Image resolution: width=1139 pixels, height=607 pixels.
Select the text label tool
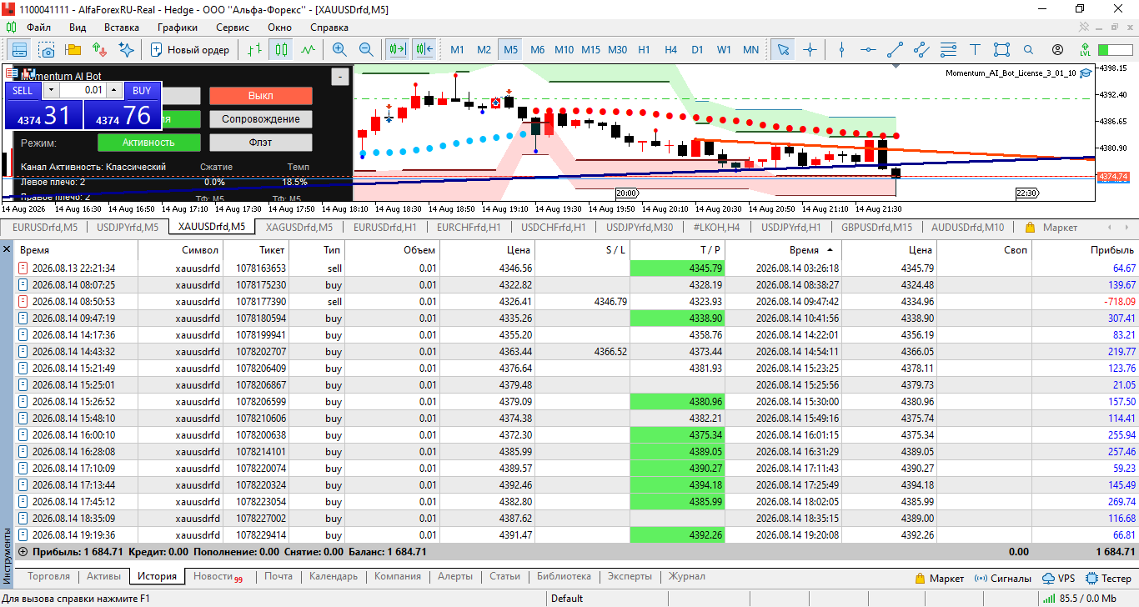click(x=975, y=50)
